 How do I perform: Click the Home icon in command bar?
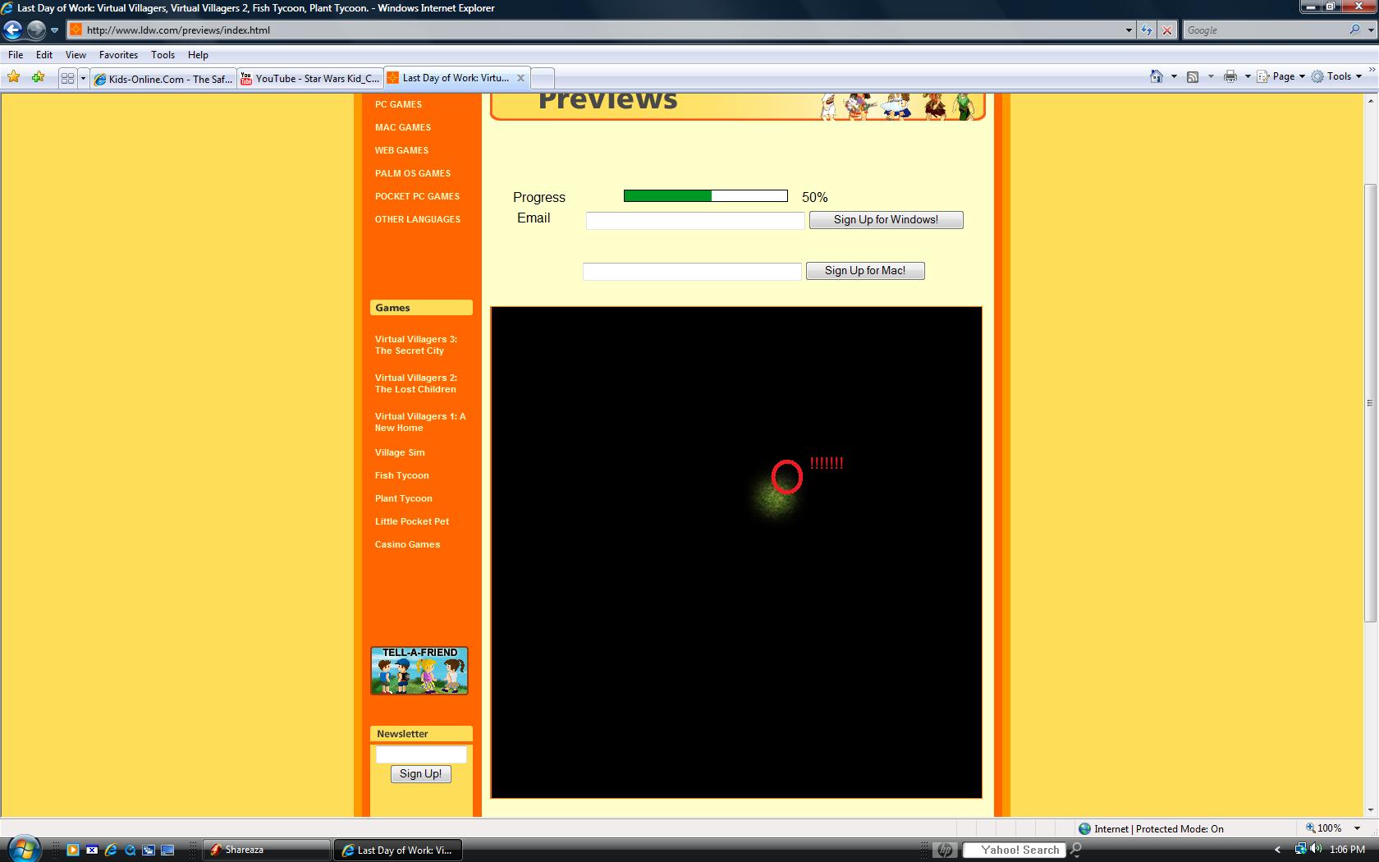tap(1156, 76)
